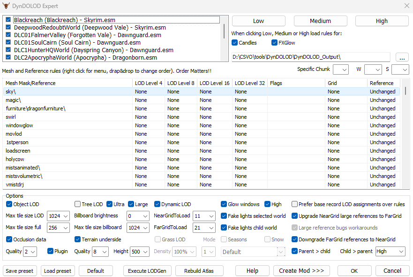Click Execute LODGen button
The height and width of the screenshot is (277, 413).
147,271
